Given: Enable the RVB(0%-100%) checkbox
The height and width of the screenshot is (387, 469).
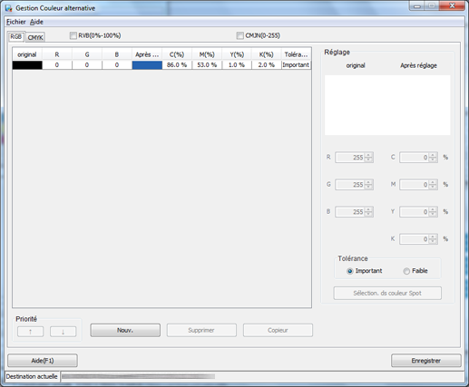Looking at the screenshot, I should pyautogui.click(x=73, y=35).
